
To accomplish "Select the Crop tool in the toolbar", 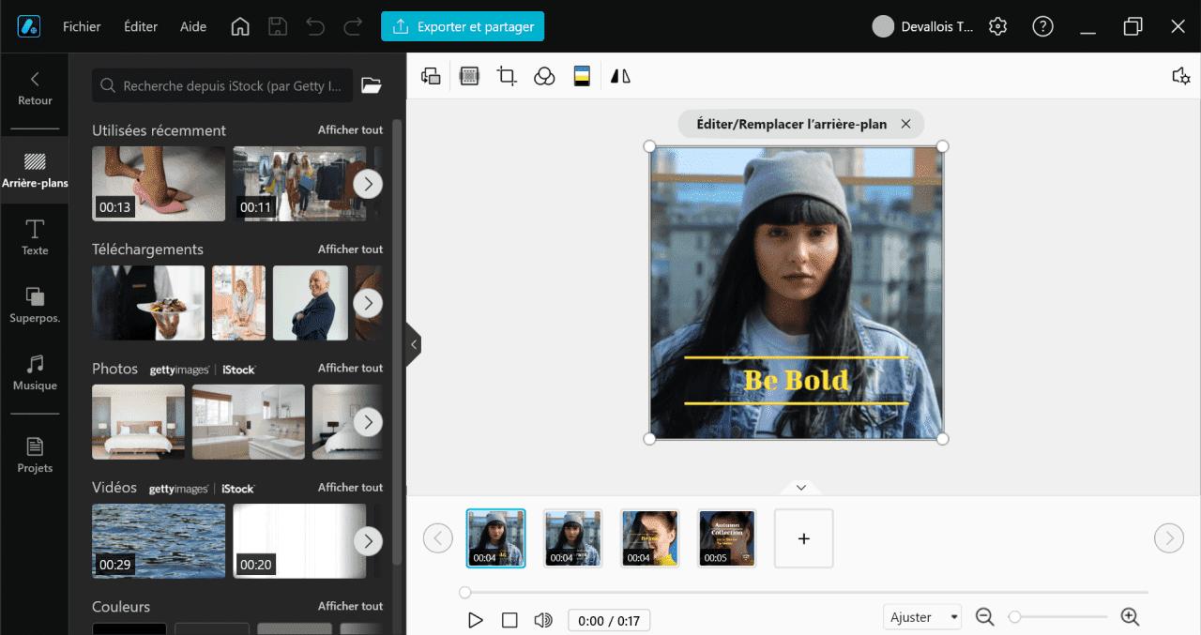I will coord(507,75).
